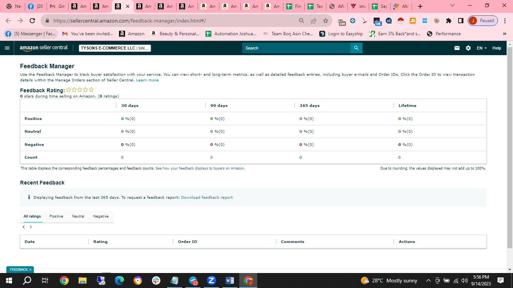Viewport: 513px width, 288px height.
Task: Close the active browser tab
Action: pos(127,6)
